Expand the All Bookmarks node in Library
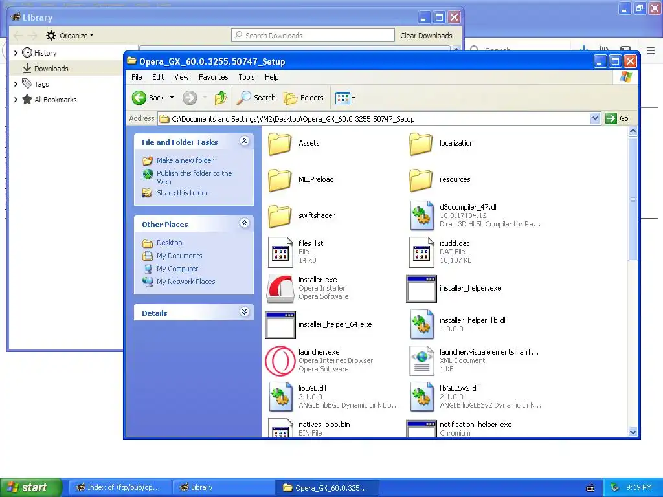The height and width of the screenshot is (497, 663). 16,100
